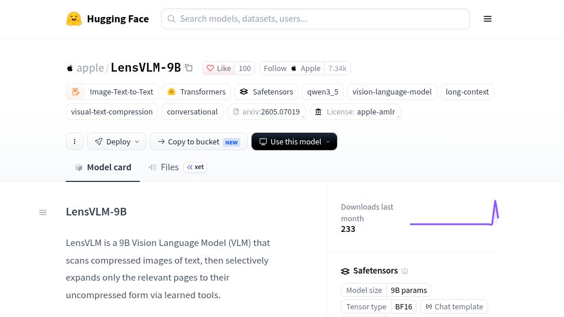Select the Transformers tag
Viewport: 564px width, 317px height.
tap(196, 92)
